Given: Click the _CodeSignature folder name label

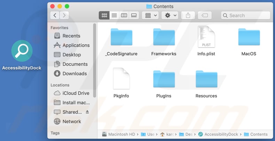Looking at the screenshot, I should click(121, 54).
